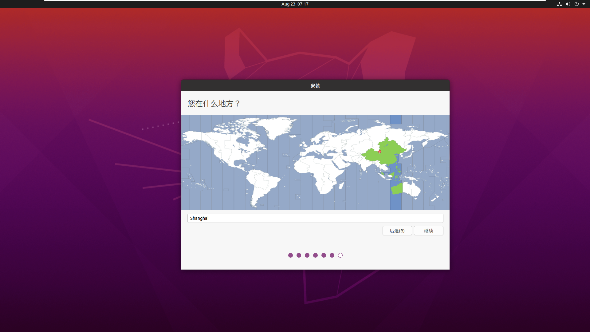Click the green Western Australia region

[397, 188]
